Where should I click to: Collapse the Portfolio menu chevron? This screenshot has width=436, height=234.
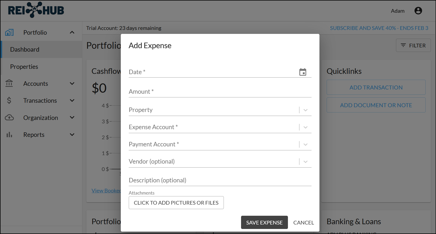click(72, 33)
